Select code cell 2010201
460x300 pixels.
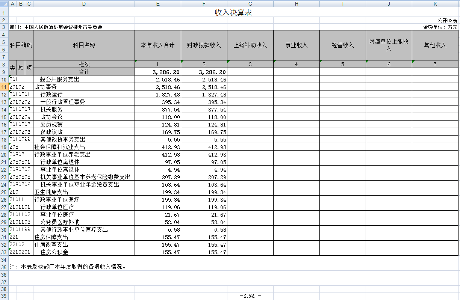coord(21,94)
